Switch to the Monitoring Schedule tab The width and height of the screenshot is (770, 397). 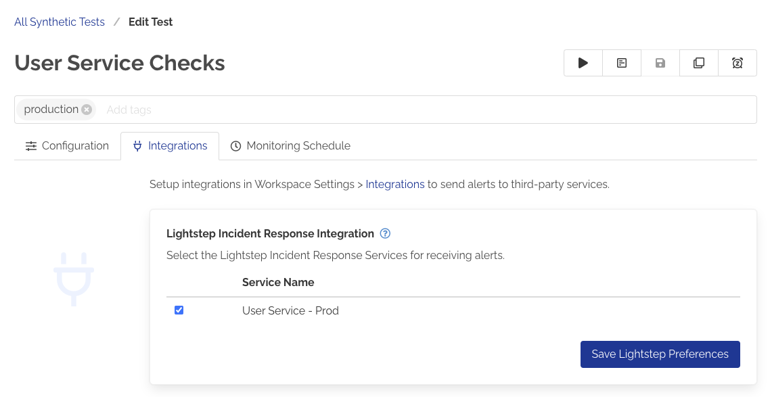pos(298,145)
